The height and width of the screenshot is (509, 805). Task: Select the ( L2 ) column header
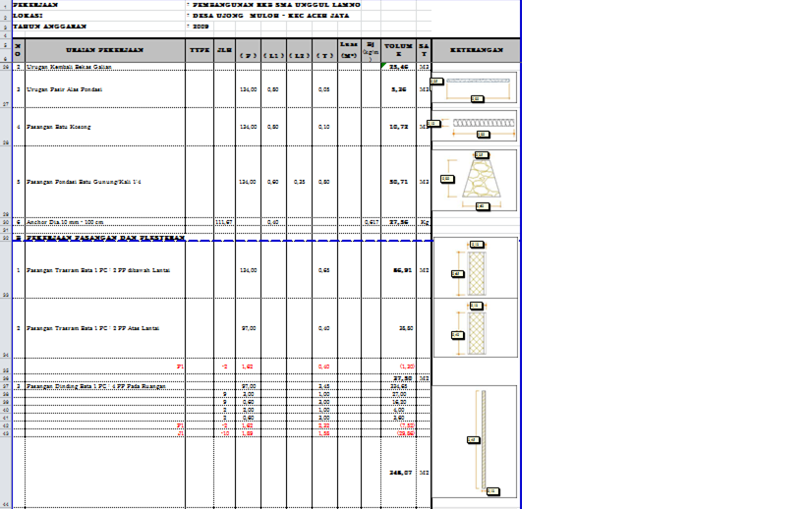299,50
